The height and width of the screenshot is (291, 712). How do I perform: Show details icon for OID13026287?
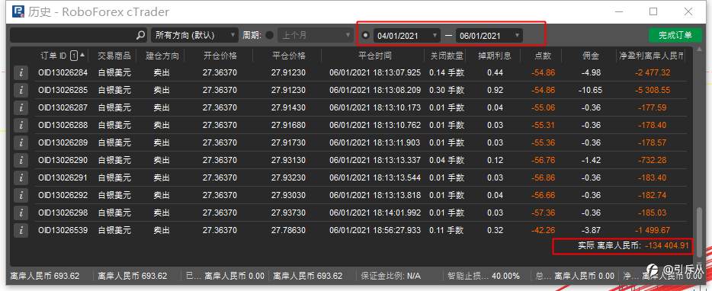21,107
